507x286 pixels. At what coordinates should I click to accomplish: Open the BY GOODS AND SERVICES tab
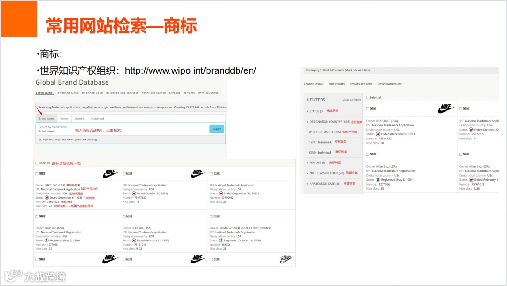(122, 93)
